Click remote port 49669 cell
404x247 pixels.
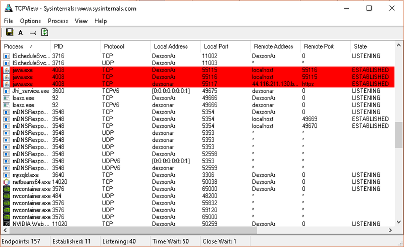[310, 119]
